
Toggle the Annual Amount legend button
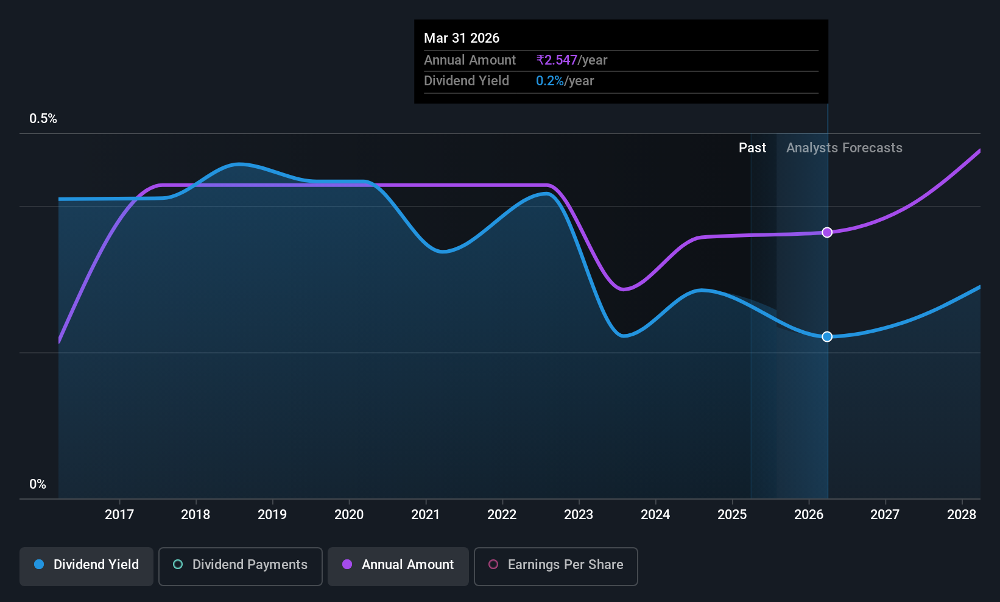pyautogui.click(x=398, y=566)
